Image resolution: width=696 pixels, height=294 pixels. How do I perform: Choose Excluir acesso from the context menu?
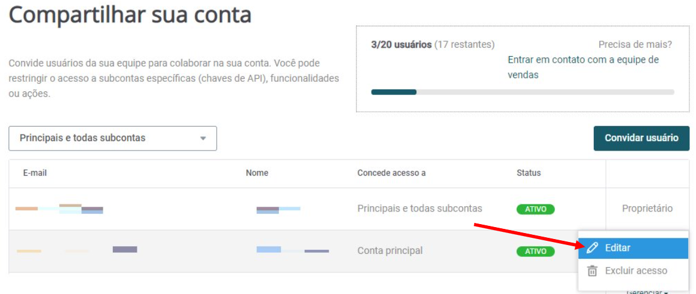636,271
